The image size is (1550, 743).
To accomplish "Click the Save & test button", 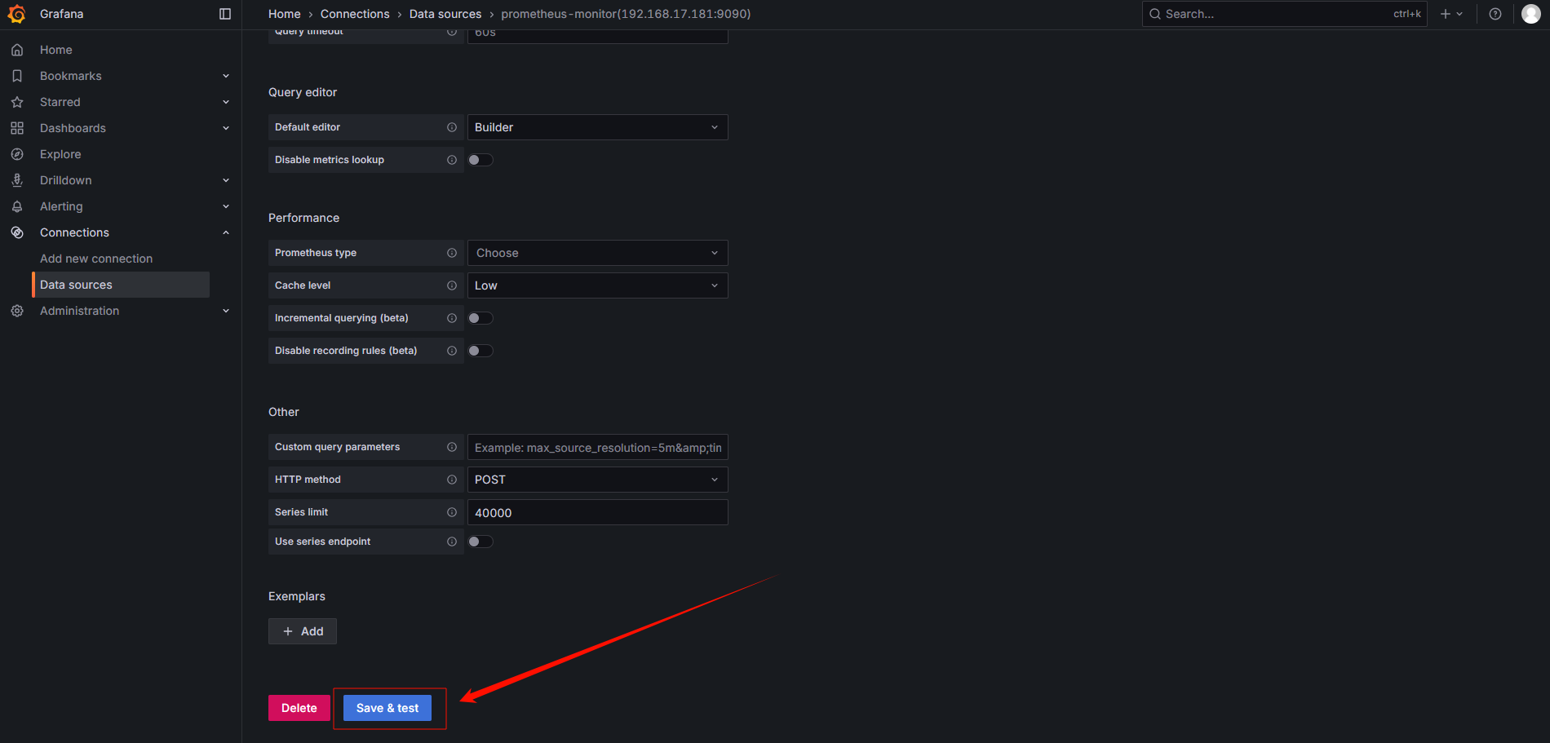I will pyautogui.click(x=387, y=708).
